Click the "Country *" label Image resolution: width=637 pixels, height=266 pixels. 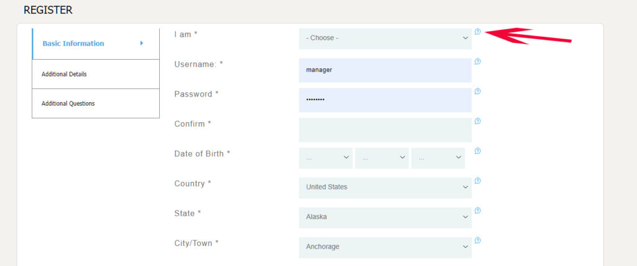193,183
